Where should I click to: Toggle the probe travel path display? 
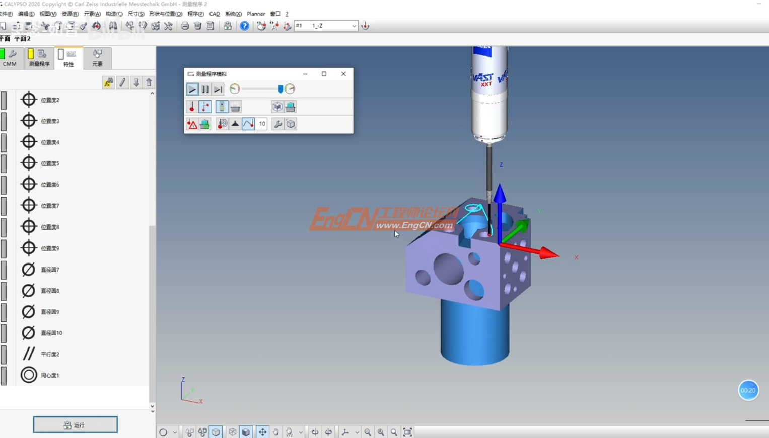click(248, 124)
